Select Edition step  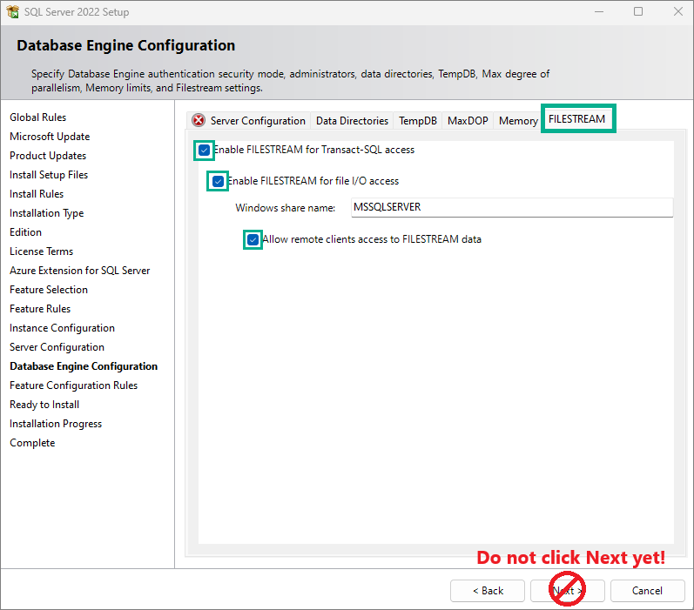(25, 232)
